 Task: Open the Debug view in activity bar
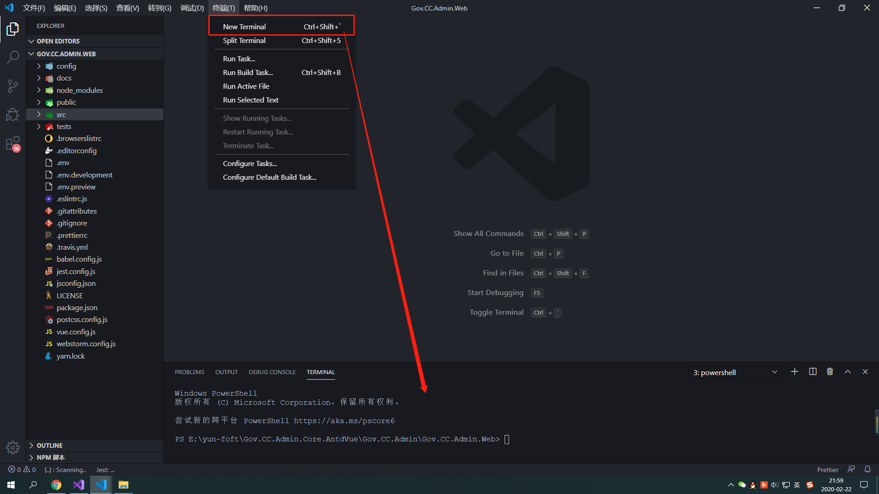point(13,114)
